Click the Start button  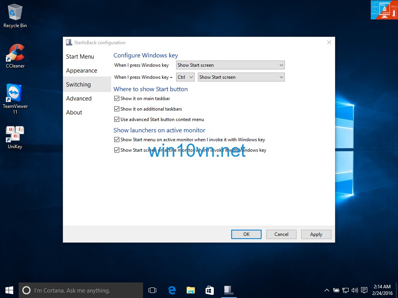click(9, 290)
